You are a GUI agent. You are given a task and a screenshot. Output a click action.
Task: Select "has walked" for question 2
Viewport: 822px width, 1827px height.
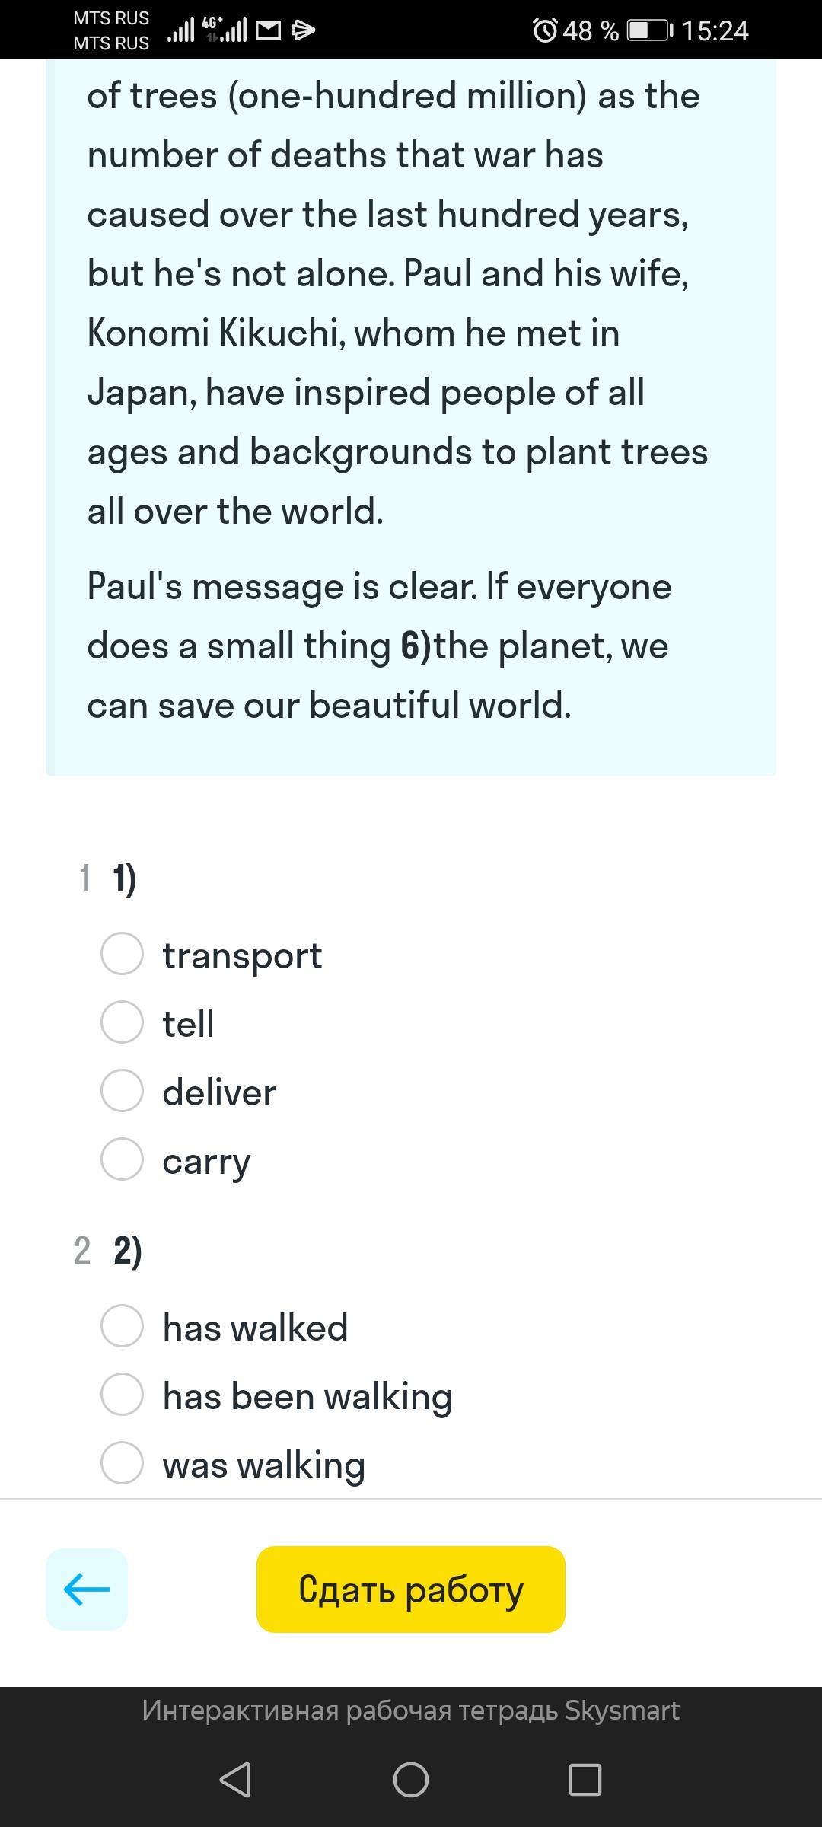click(x=225, y=1327)
